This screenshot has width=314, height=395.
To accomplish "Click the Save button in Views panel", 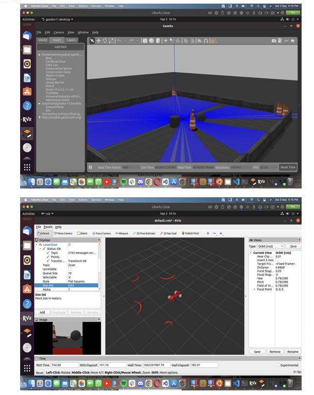I will click(257, 352).
